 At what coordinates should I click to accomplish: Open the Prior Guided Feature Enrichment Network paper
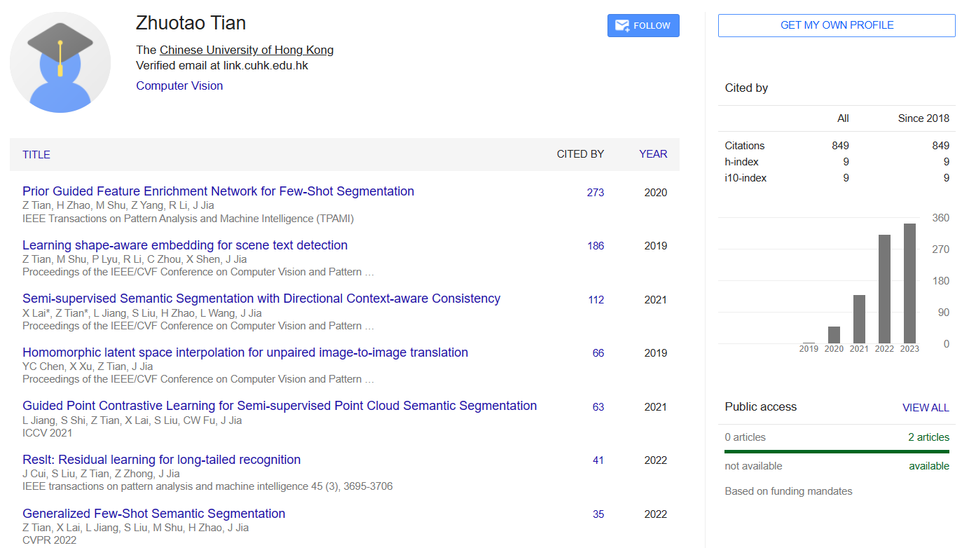217,191
